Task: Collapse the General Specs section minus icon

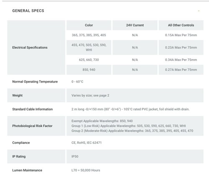Action: (x=199, y=11)
